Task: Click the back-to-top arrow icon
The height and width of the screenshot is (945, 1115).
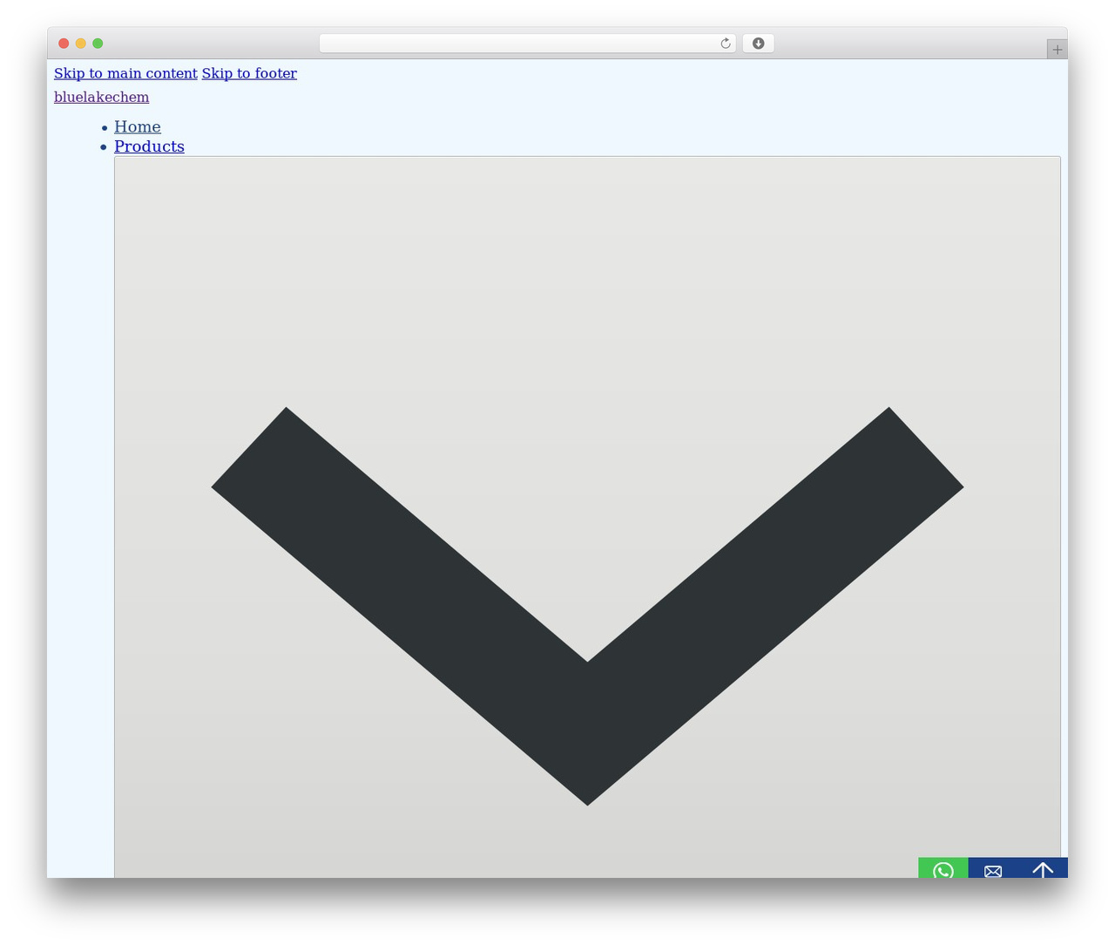Action: (x=1043, y=869)
